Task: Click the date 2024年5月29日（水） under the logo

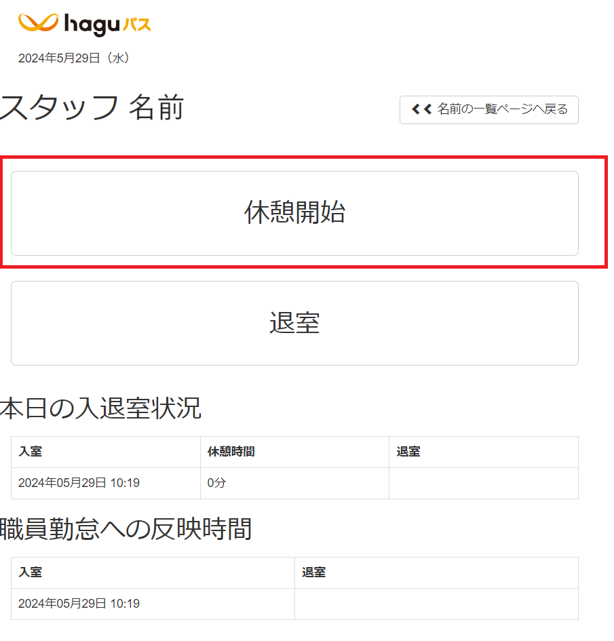Action: (x=74, y=58)
